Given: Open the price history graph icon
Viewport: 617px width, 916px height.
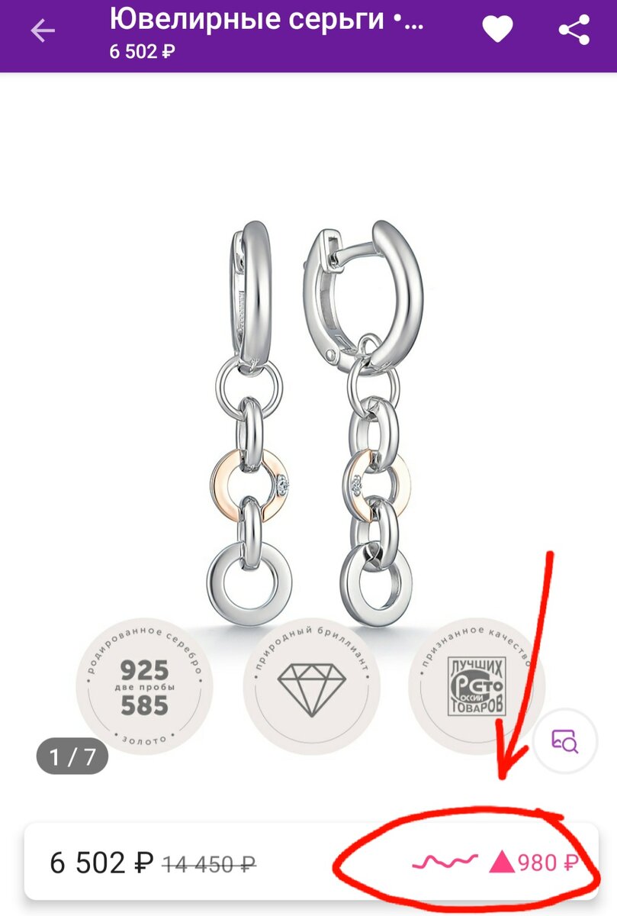Looking at the screenshot, I should (x=445, y=863).
